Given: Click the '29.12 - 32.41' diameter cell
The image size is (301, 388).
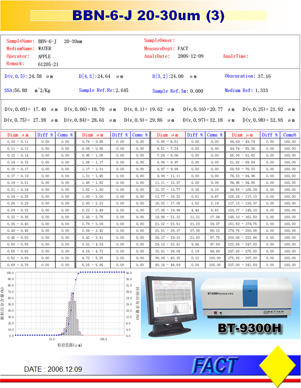Looking at the screenshot, I should coord(167,244).
